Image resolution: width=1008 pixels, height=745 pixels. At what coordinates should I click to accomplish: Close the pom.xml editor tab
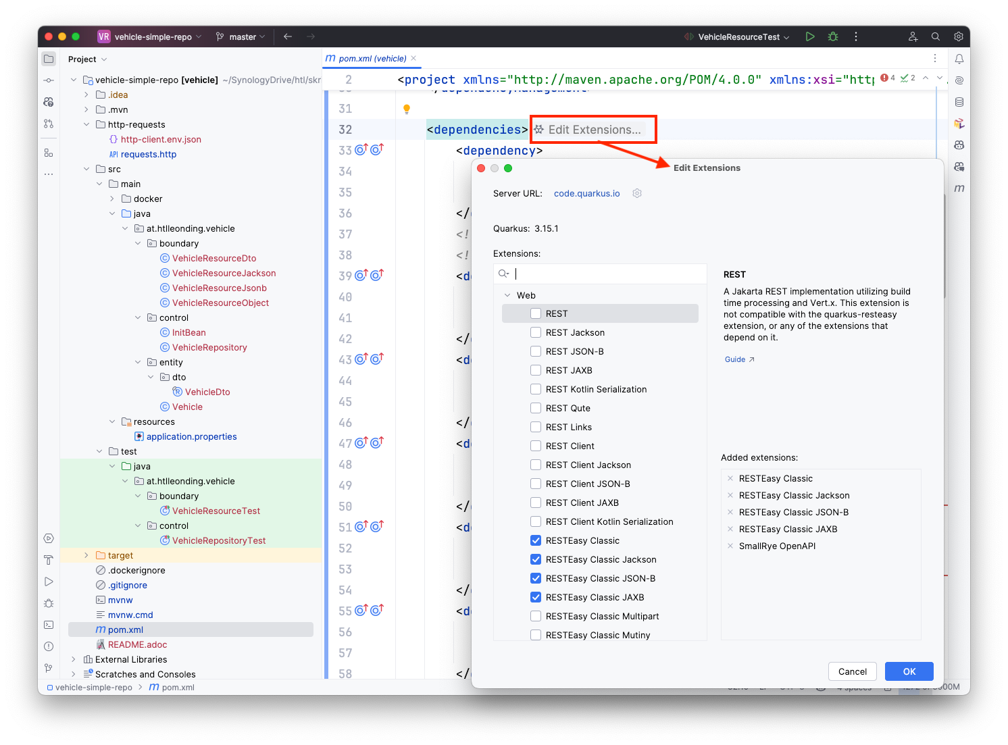pos(413,58)
